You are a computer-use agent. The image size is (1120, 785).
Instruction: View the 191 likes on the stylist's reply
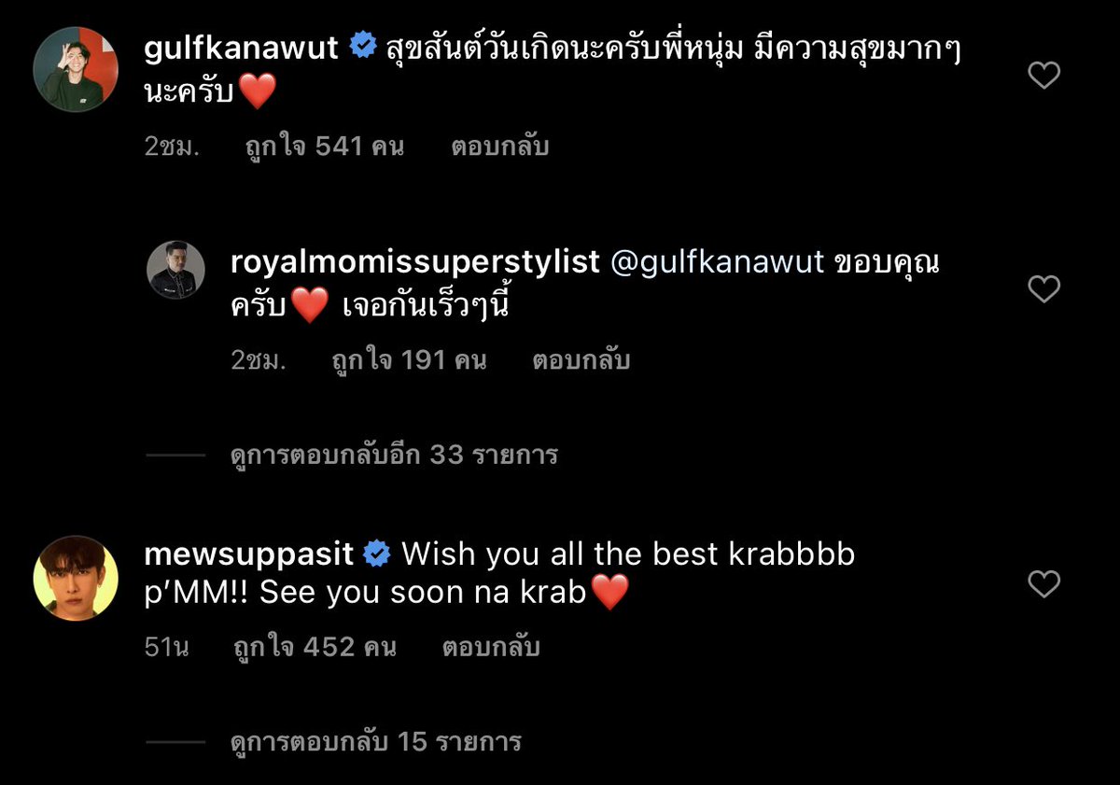point(409,360)
